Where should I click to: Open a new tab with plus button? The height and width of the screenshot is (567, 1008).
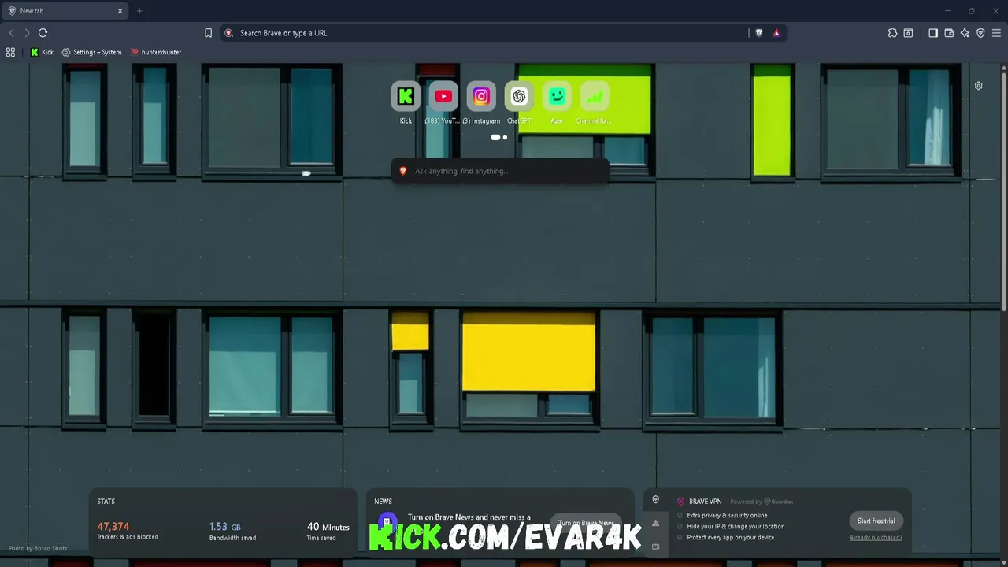(x=139, y=11)
